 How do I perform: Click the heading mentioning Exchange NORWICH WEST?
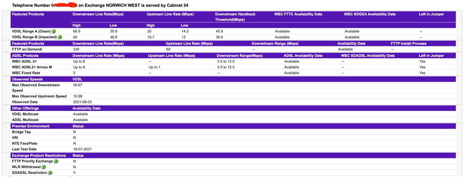pos(100,5)
